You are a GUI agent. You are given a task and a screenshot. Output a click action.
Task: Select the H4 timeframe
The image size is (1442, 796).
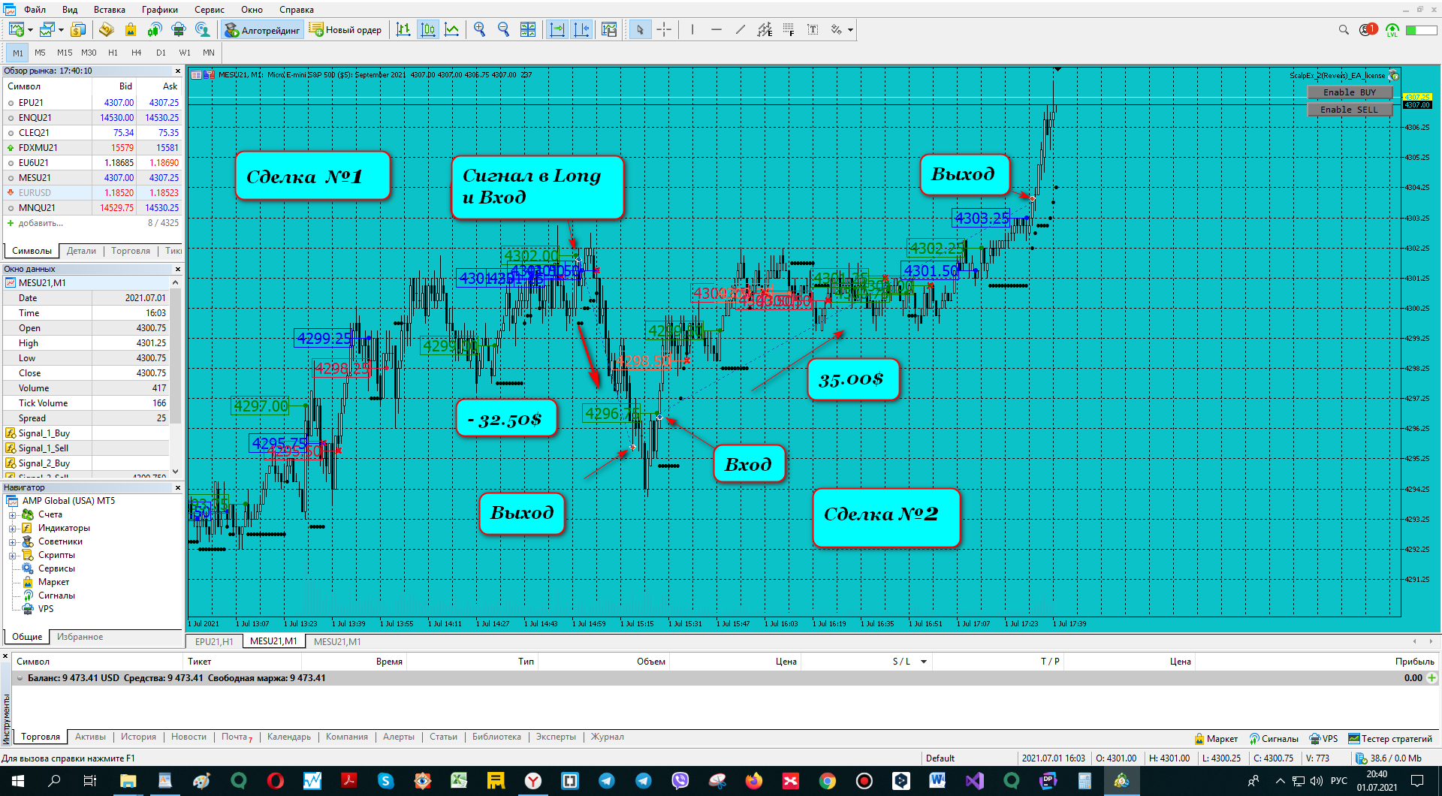click(x=137, y=53)
